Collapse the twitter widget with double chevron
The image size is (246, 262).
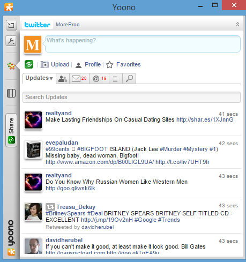pos(237,24)
